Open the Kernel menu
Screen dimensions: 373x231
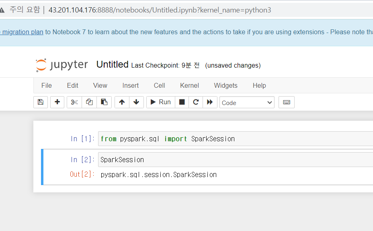(189, 85)
